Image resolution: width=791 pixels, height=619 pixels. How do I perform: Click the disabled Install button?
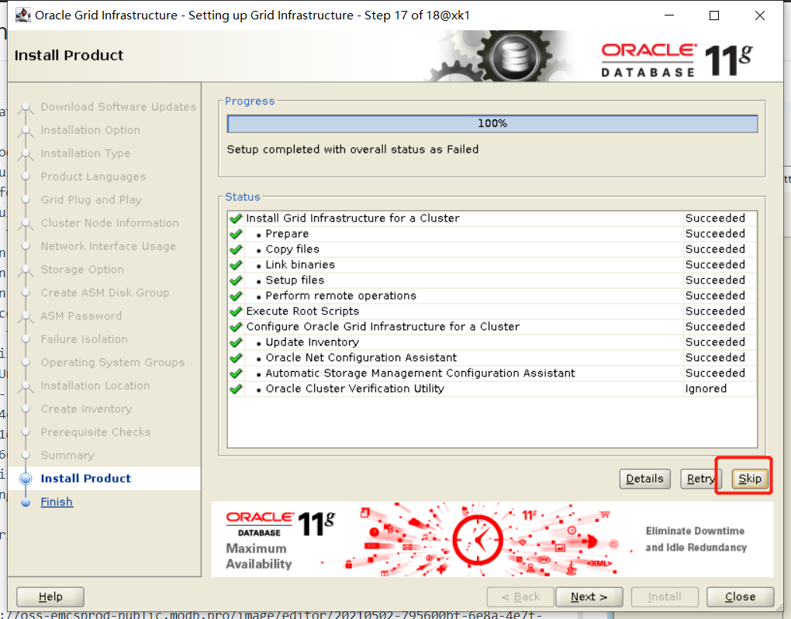coord(665,597)
